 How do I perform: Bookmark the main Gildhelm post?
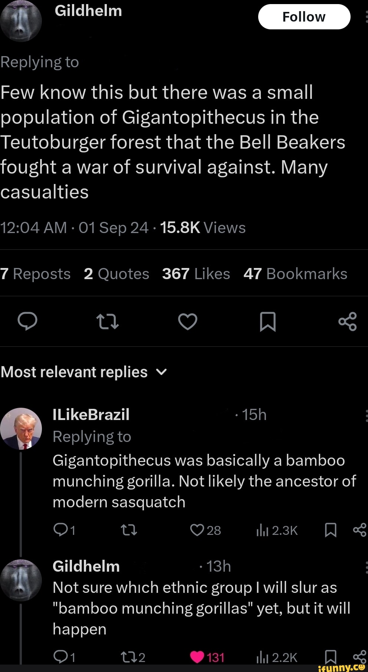267,322
